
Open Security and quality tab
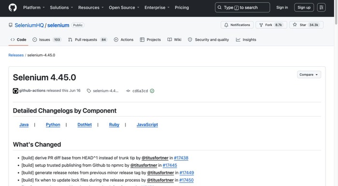(209, 40)
